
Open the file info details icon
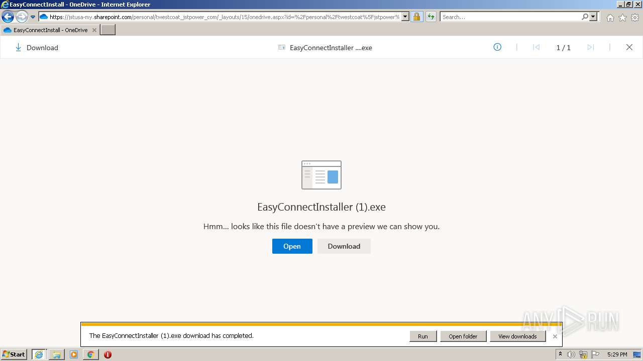tap(497, 47)
